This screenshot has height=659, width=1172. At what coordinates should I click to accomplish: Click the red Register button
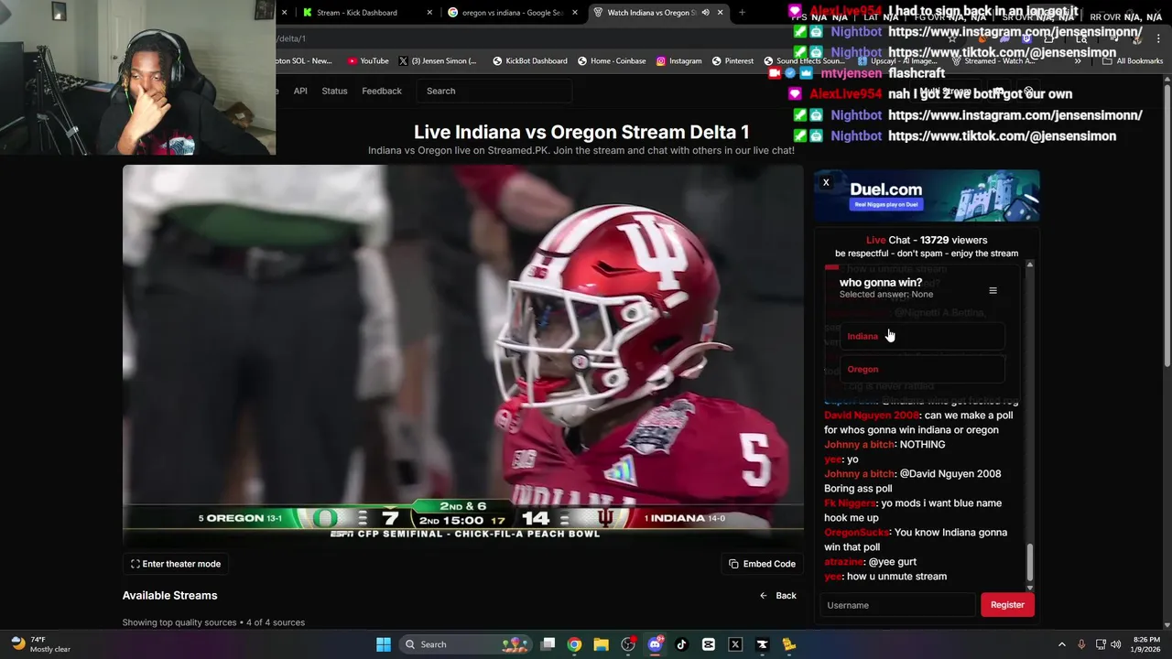1007,605
